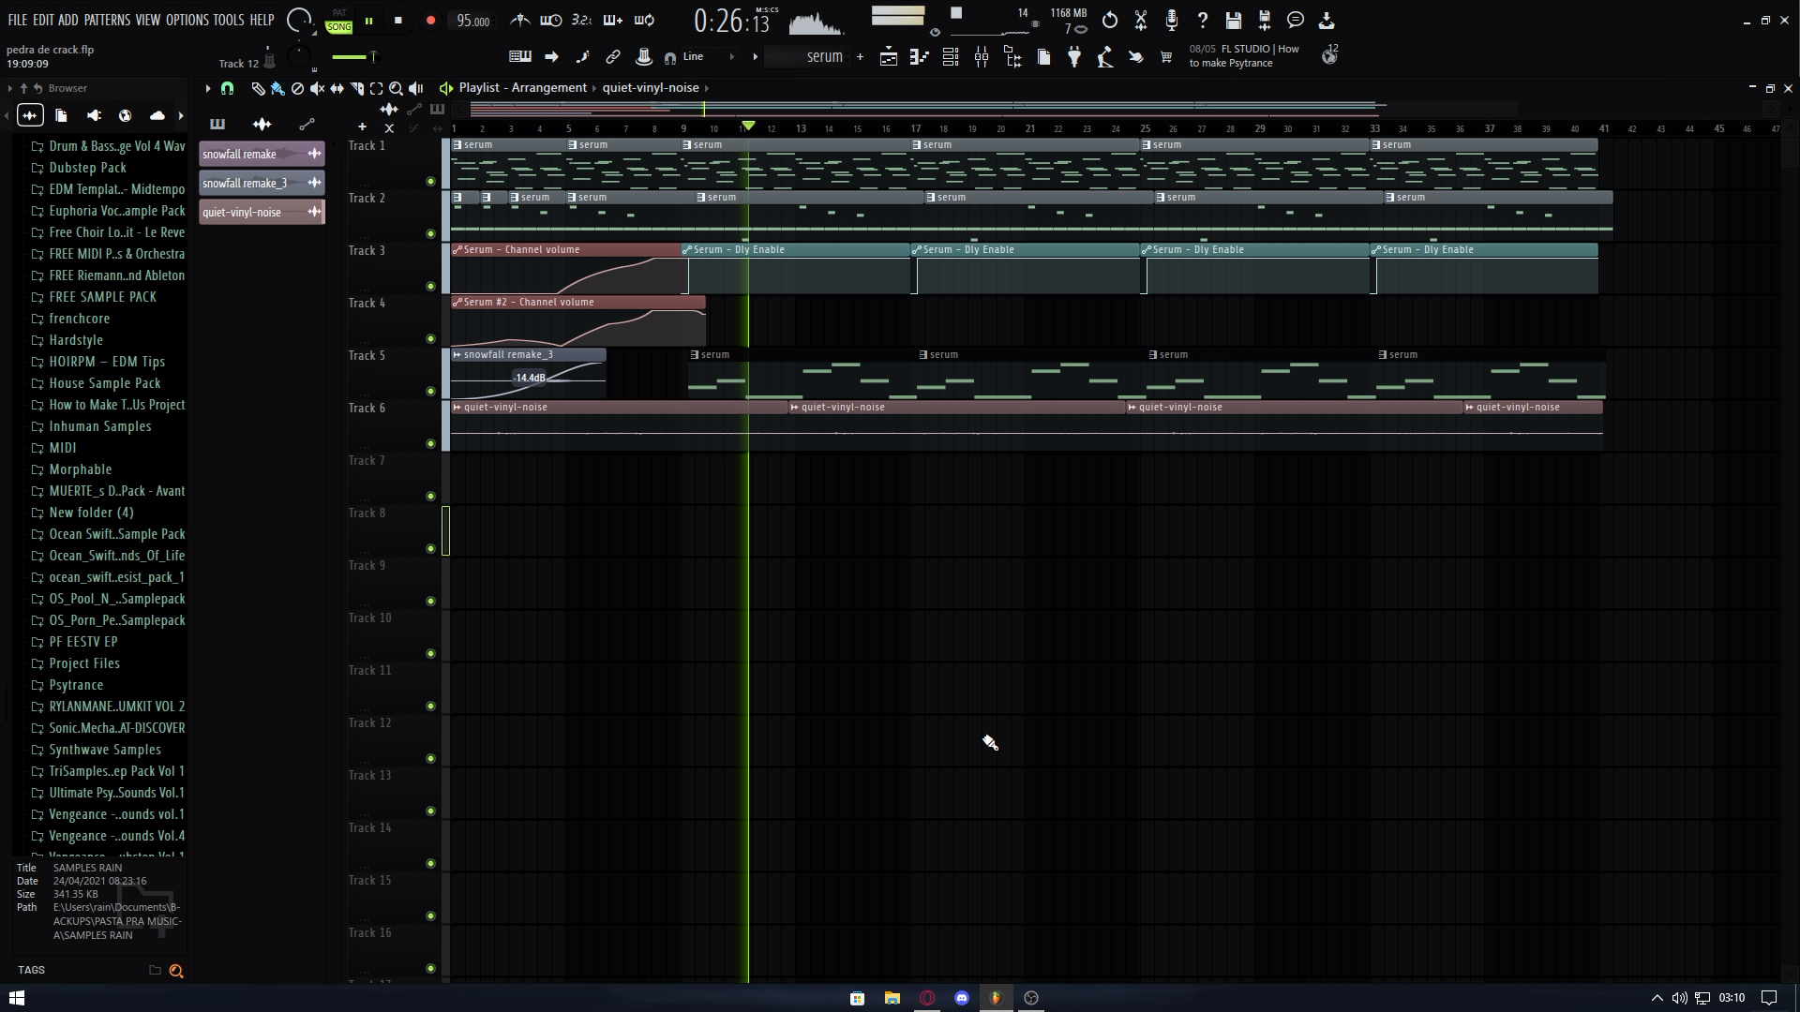Open the VIEW menu

[x=147, y=20]
